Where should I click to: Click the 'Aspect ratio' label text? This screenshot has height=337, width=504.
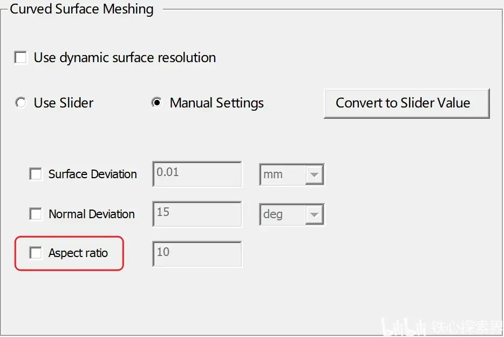point(78,253)
